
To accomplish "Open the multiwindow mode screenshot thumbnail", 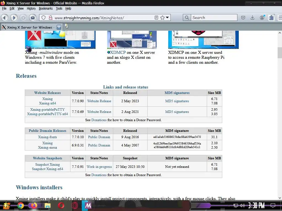I will coord(60,40).
